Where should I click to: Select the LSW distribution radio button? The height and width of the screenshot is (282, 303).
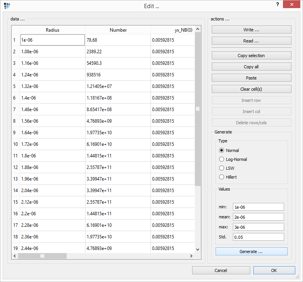(x=221, y=168)
